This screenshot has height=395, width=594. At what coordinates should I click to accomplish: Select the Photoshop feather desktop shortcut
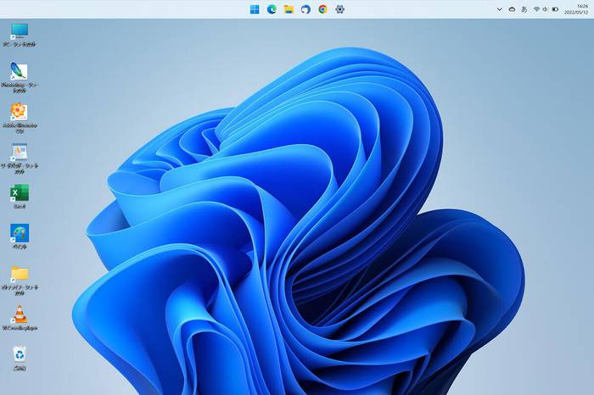point(20,78)
